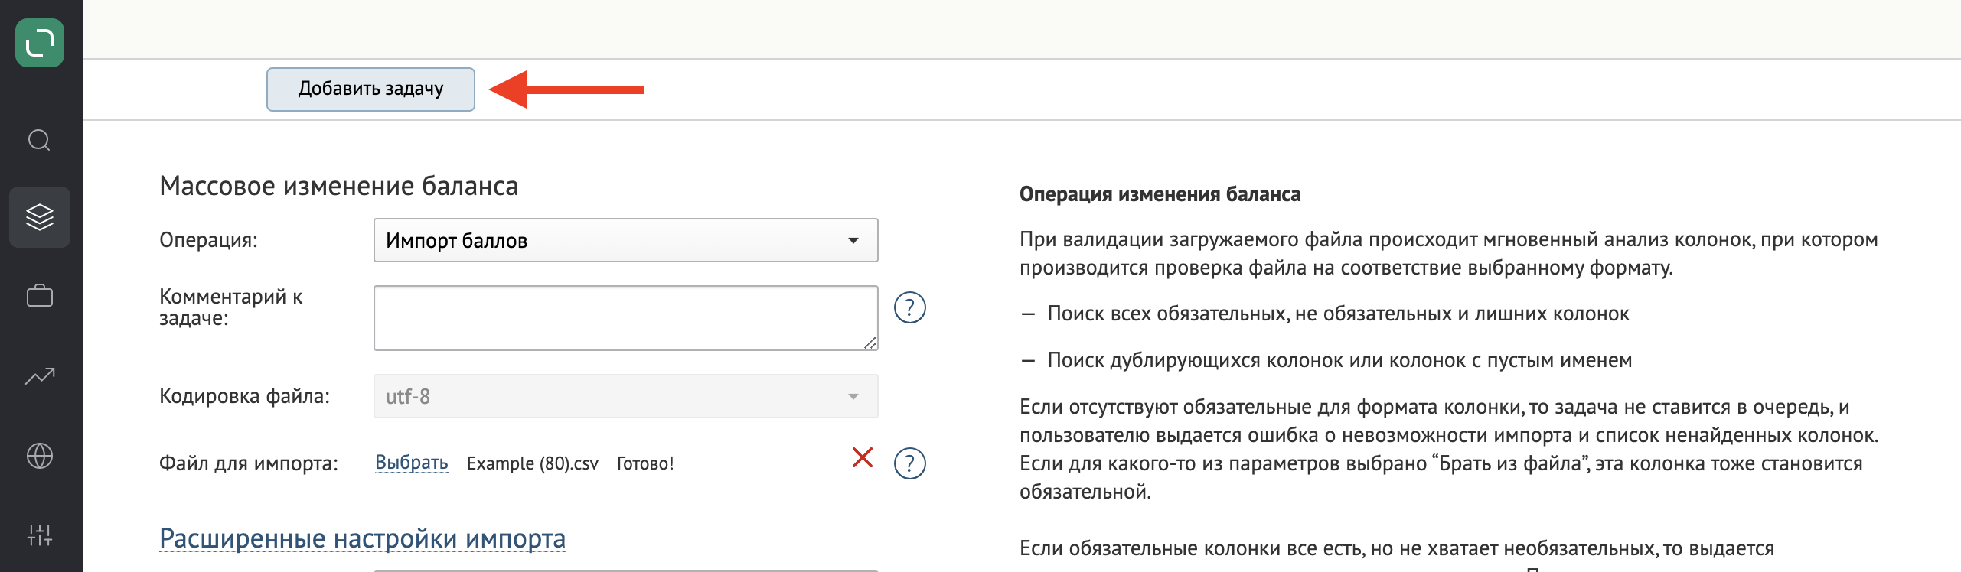Select the layers stack sidebar icon
Viewport: 1961px width, 572px height.
click(x=40, y=217)
